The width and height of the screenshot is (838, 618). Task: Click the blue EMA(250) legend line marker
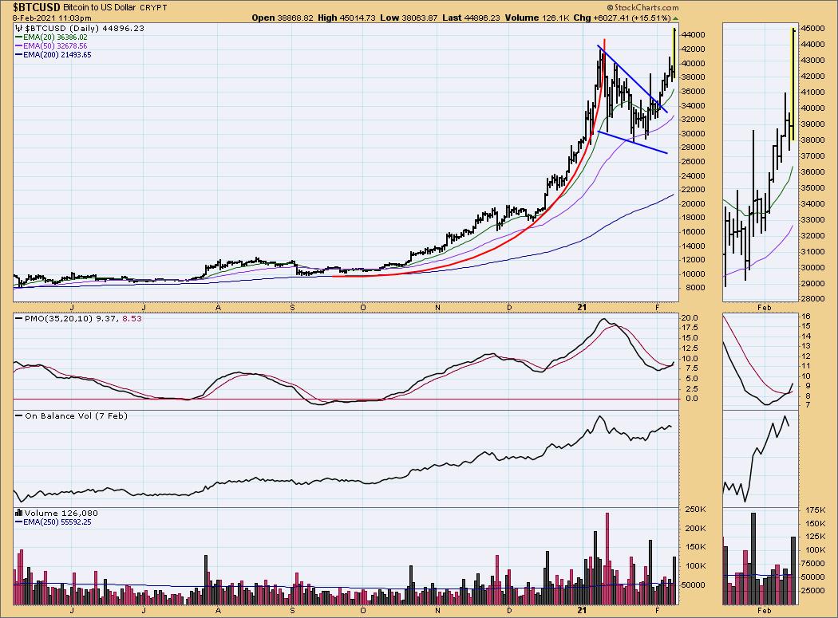click(x=18, y=522)
